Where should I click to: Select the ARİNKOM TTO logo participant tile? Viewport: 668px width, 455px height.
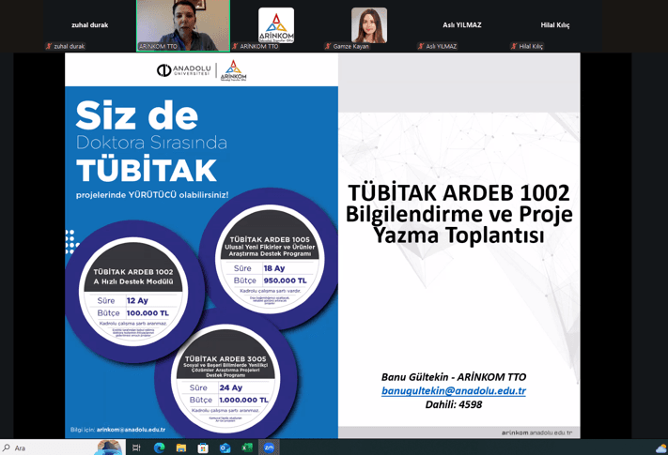point(275,25)
